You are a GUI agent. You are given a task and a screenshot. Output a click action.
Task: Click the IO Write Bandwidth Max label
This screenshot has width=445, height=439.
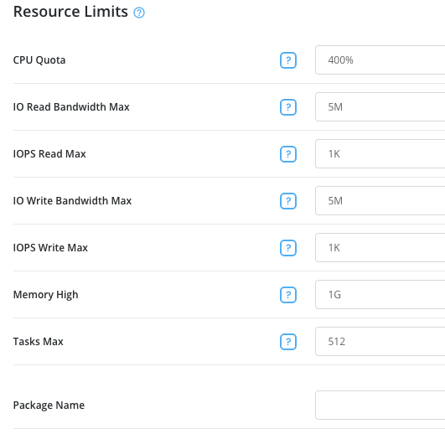click(72, 200)
